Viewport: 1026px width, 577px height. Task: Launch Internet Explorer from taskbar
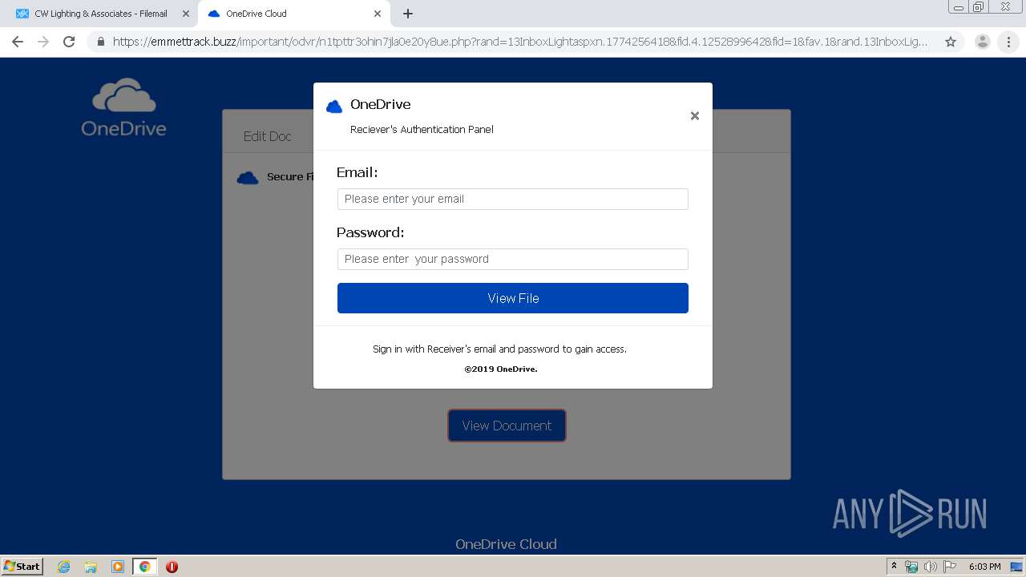coord(64,567)
